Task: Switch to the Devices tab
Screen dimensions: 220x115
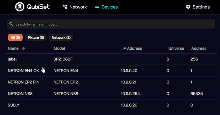Action: [x=109, y=7]
